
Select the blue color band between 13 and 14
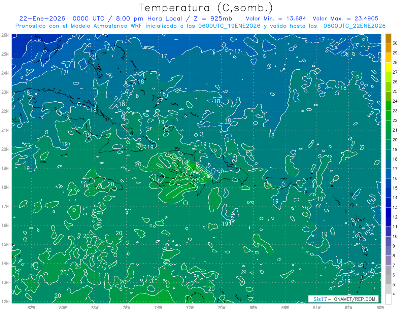pyautogui.click(x=388, y=203)
